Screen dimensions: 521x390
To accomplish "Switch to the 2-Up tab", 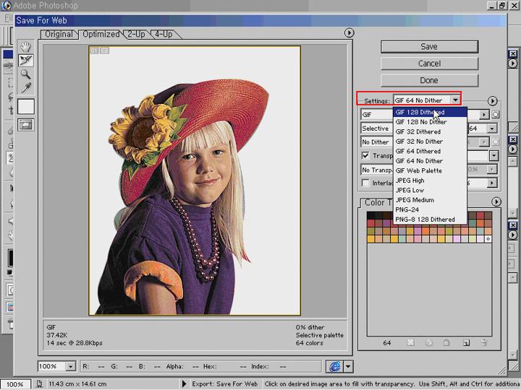I will [x=136, y=34].
